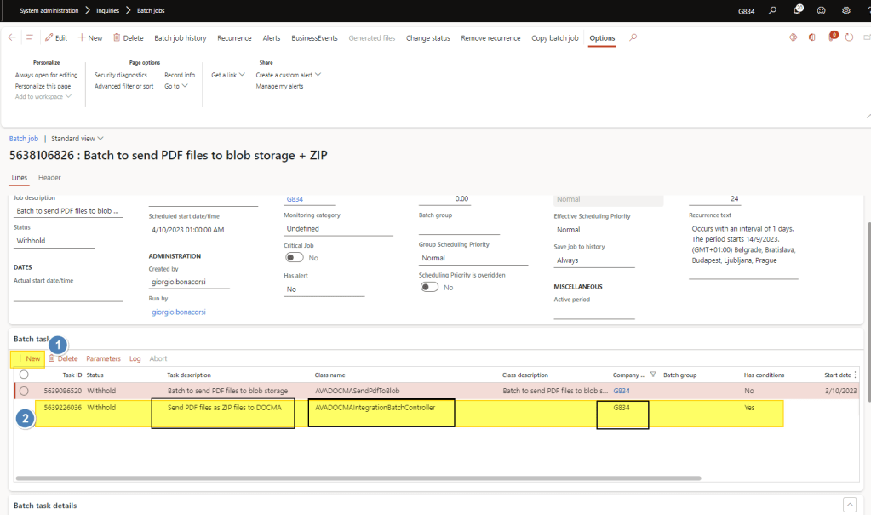871x515 pixels.
Task: Open the notifications bell icon
Action: tap(798, 10)
